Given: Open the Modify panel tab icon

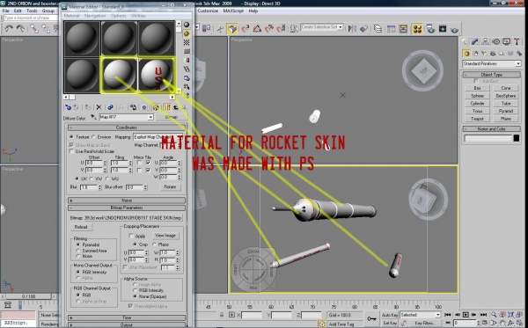Looking at the screenshot, I should [x=475, y=41].
